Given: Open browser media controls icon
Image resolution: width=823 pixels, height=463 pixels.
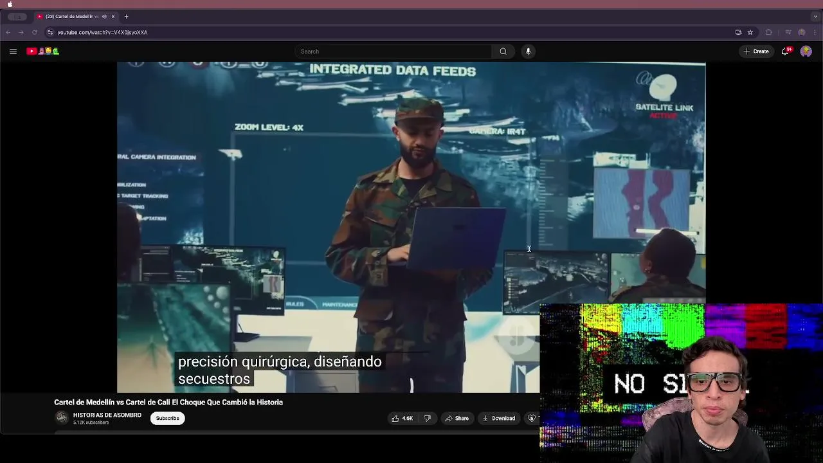Looking at the screenshot, I should tap(788, 32).
